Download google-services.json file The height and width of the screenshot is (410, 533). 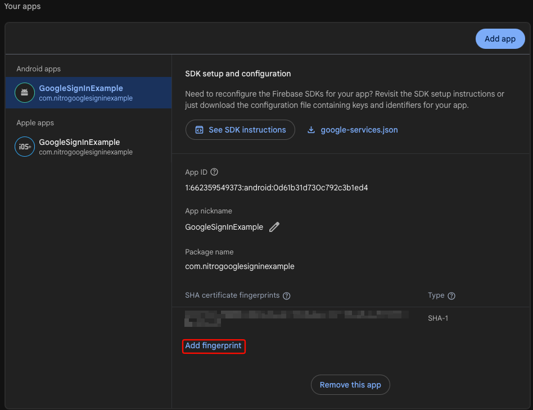tap(353, 130)
